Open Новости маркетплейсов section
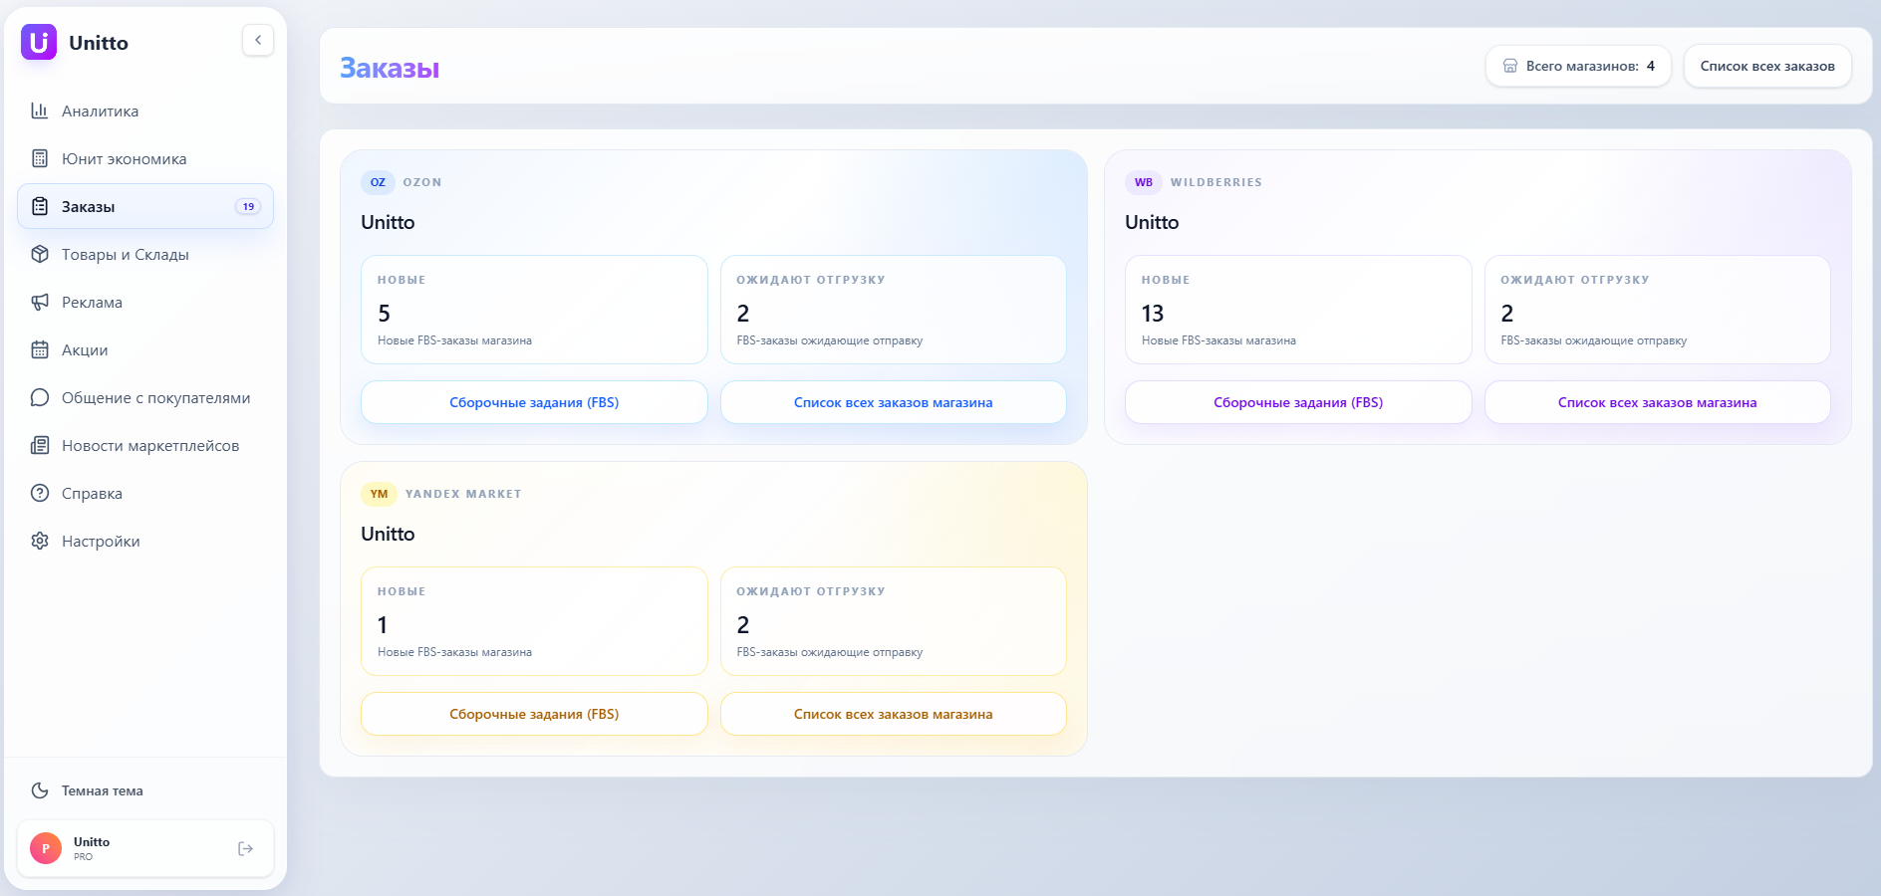The height and width of the screenshot is (896, 1881). [145, 445]
